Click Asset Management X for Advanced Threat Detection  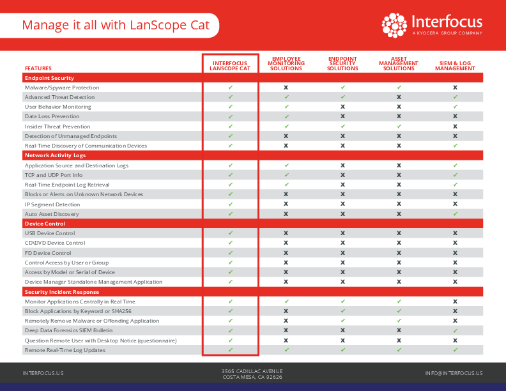399,97
